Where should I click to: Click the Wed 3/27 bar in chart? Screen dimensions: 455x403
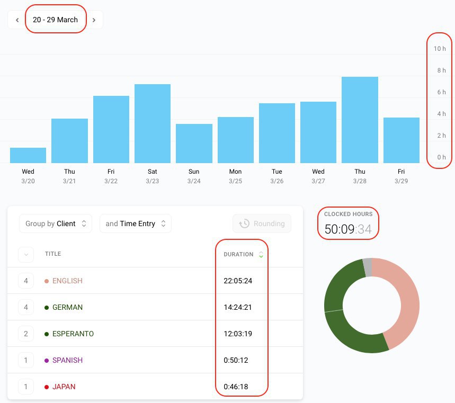pyautogui.click(x=318, y=132)
